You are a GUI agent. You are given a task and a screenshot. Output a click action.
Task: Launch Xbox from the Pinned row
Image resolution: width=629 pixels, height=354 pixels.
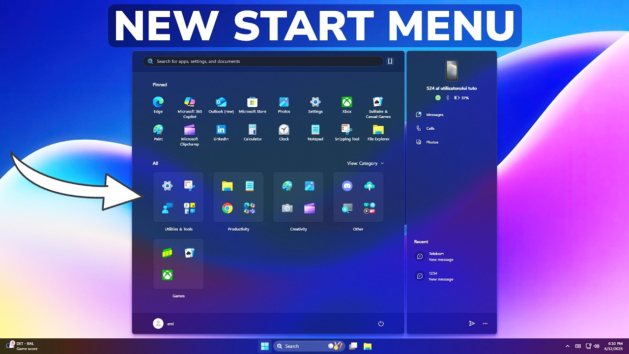pos(347,105)
